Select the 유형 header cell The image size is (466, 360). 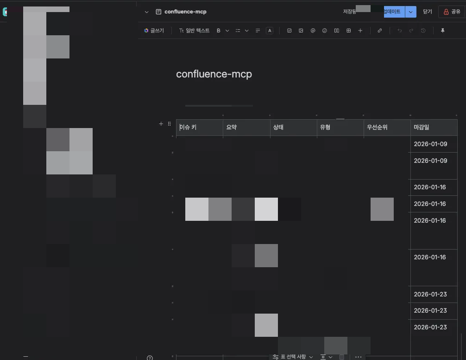coord(340,128)
